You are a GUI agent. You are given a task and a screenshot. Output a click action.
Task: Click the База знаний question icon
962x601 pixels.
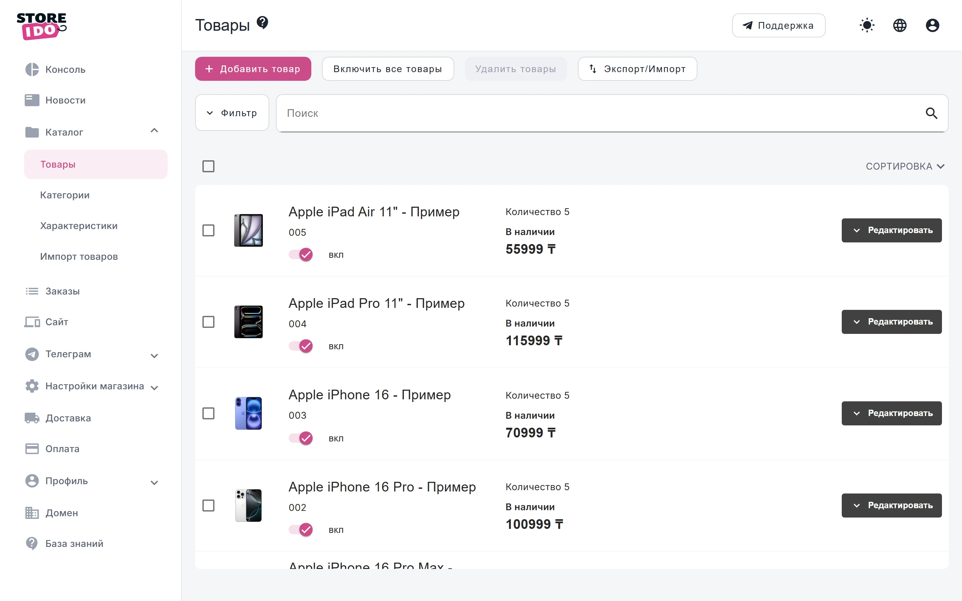(x=32, y=543)
